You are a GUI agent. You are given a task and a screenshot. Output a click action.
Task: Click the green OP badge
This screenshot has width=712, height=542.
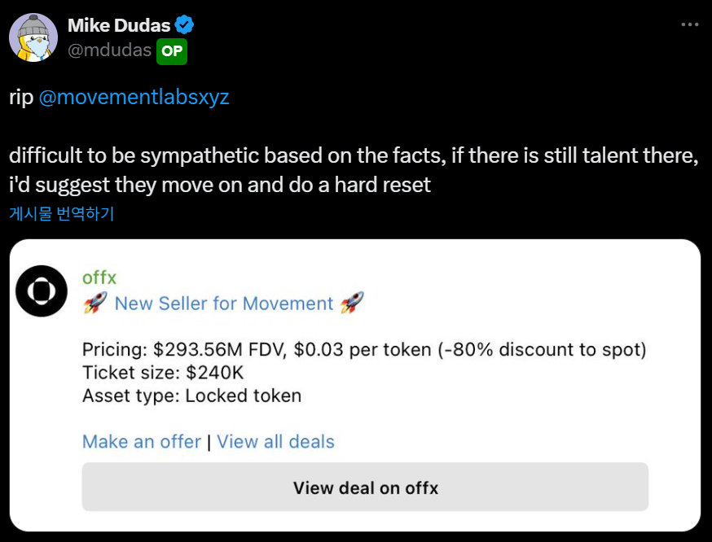(172, 51)
